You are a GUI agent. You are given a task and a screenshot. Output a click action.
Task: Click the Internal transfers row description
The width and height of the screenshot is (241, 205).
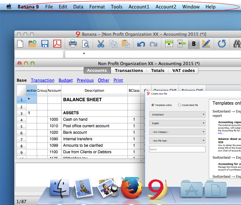click(94, 139)
